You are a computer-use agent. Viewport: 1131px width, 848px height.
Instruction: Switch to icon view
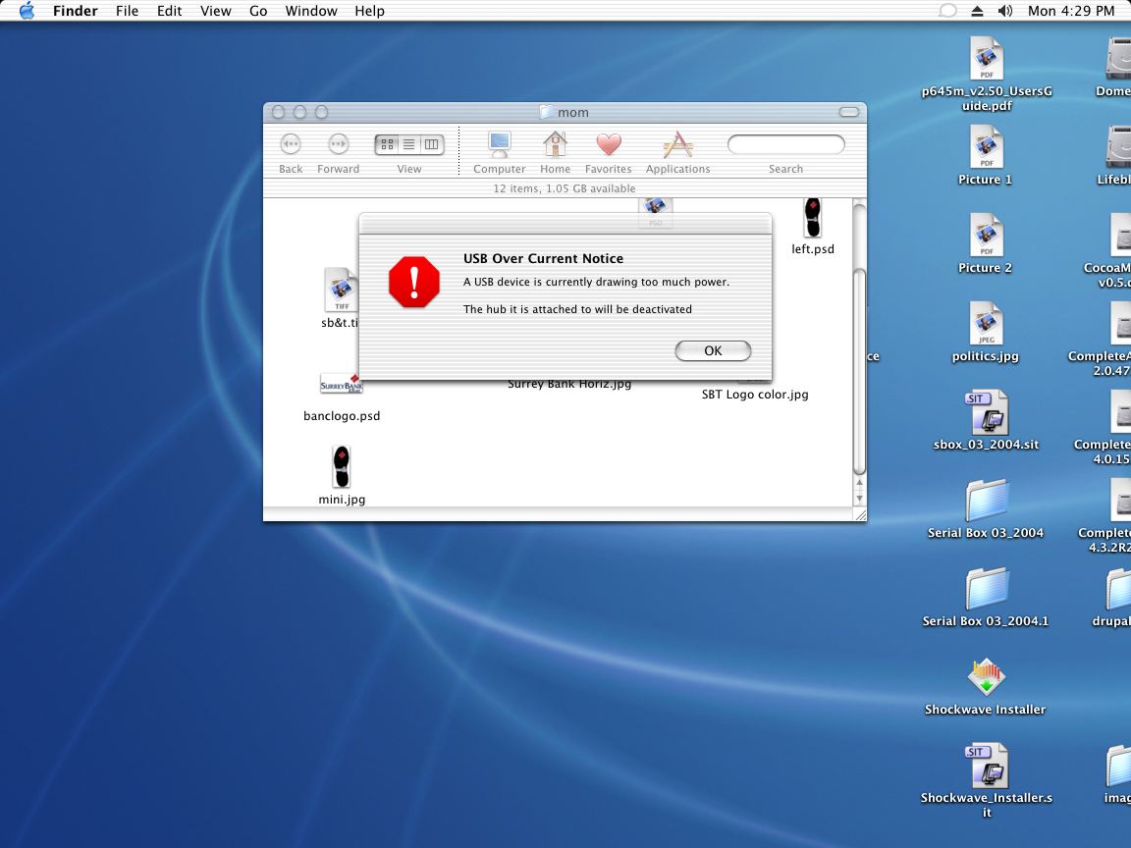coord(388,144)
